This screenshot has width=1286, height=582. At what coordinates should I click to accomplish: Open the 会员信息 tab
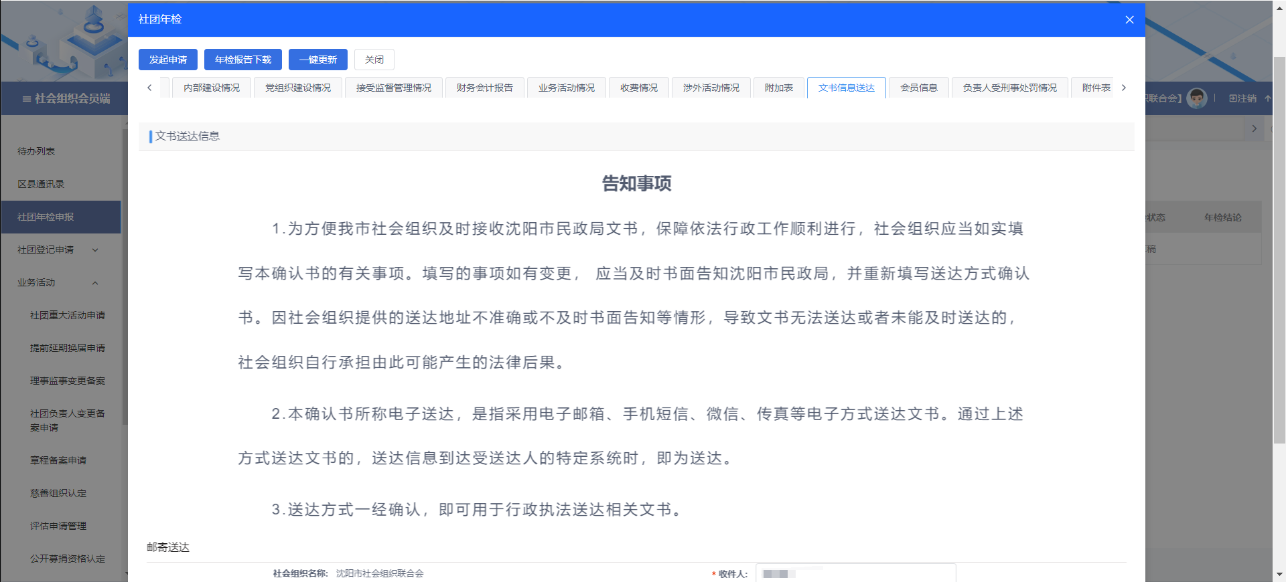(918, 88)
